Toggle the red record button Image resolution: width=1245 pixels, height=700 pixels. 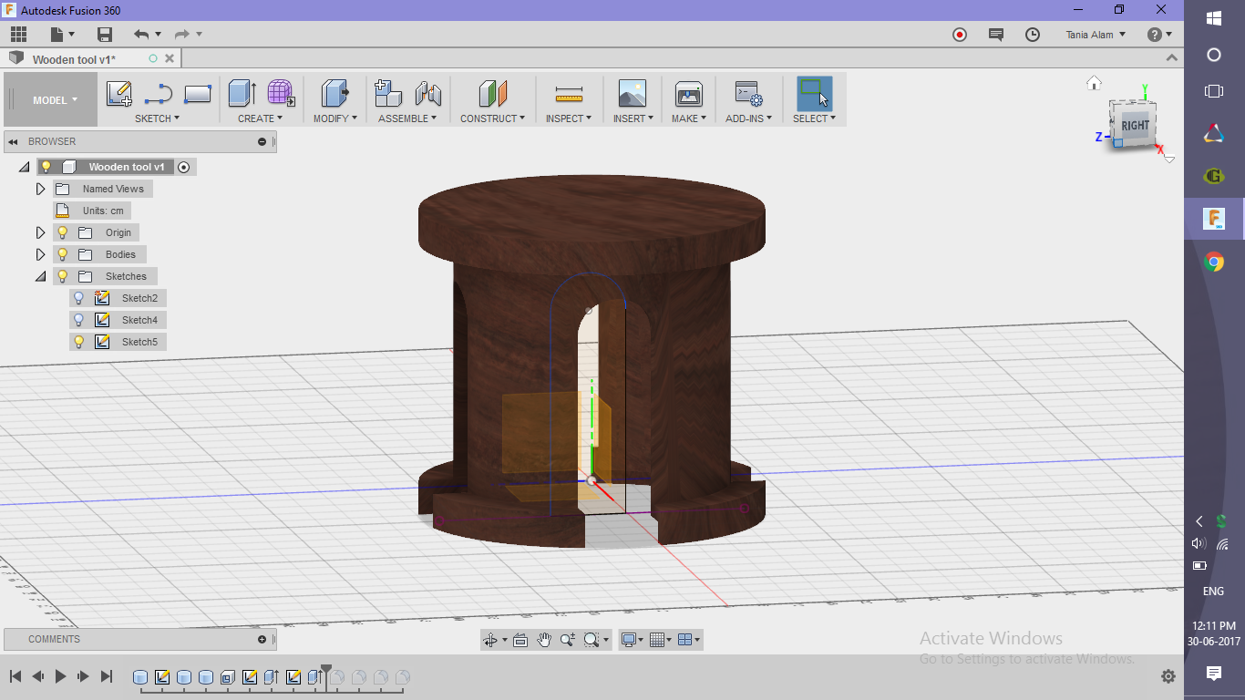coord(960,35)
